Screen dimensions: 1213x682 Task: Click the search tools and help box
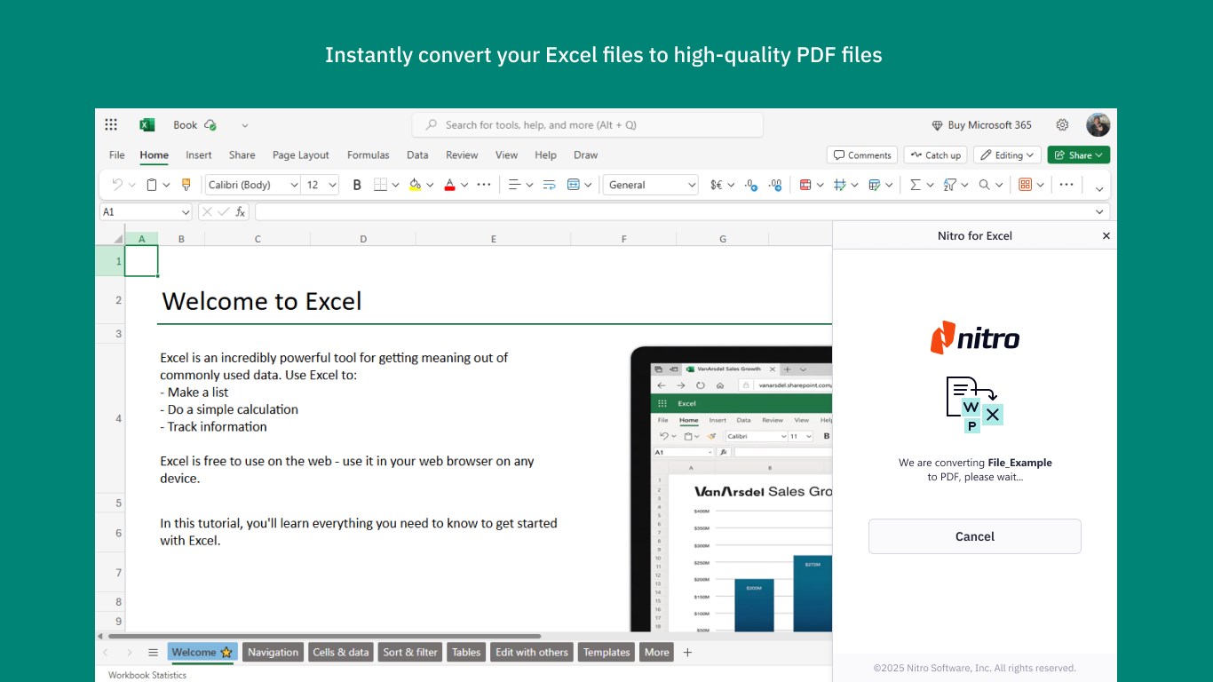(588, 125)
